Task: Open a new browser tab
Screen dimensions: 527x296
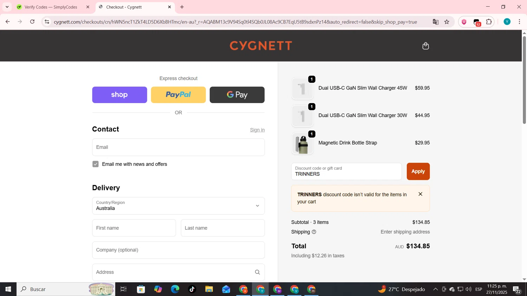Action: tap(182, 7)
